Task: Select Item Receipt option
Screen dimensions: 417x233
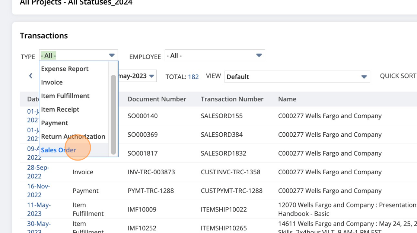Action: tap(74, 109)
